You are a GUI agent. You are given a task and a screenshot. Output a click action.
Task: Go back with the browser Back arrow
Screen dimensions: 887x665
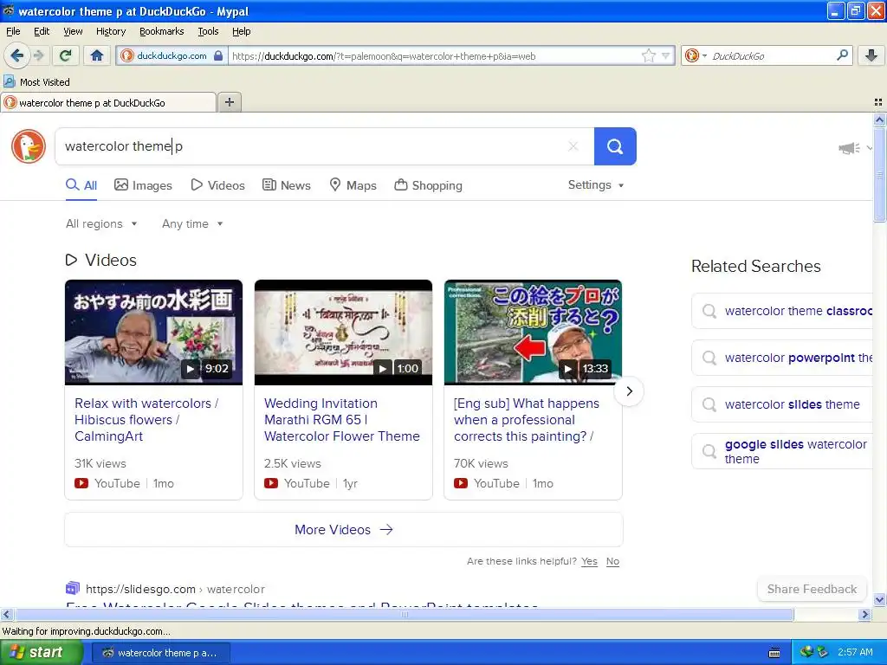point(16,55)
